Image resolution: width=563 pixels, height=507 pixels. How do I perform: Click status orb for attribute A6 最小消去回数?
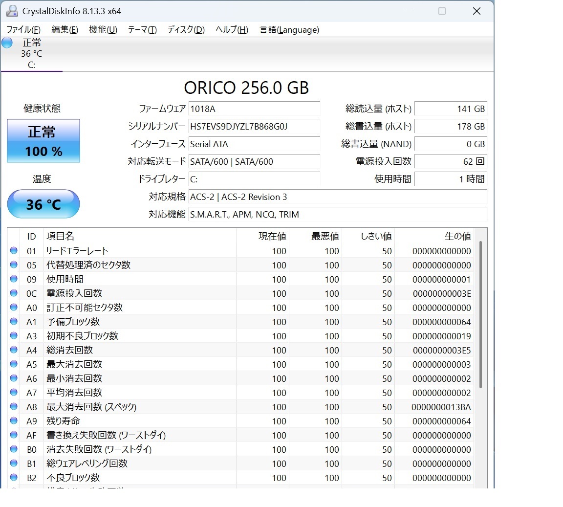coord(14,378)
